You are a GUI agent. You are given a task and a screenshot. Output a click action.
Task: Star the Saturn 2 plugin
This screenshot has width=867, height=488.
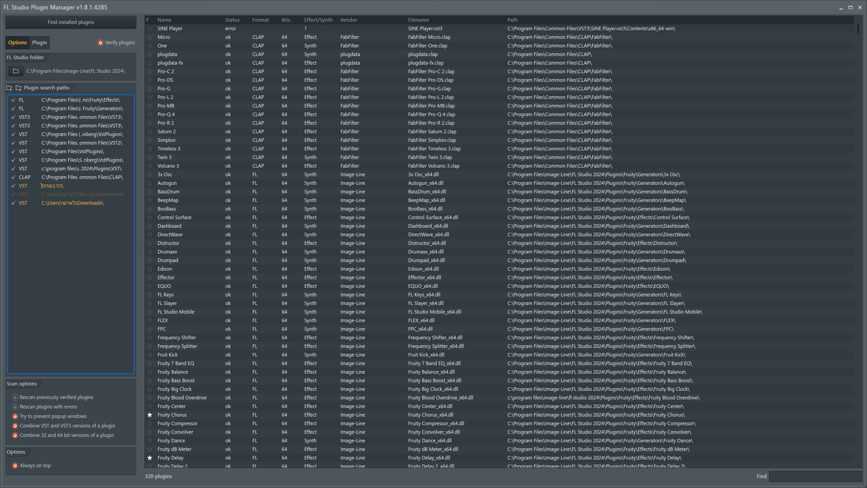[150, 131]
